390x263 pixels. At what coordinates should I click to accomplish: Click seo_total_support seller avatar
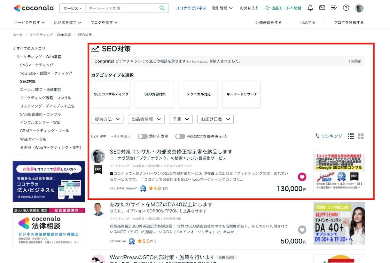98,156
